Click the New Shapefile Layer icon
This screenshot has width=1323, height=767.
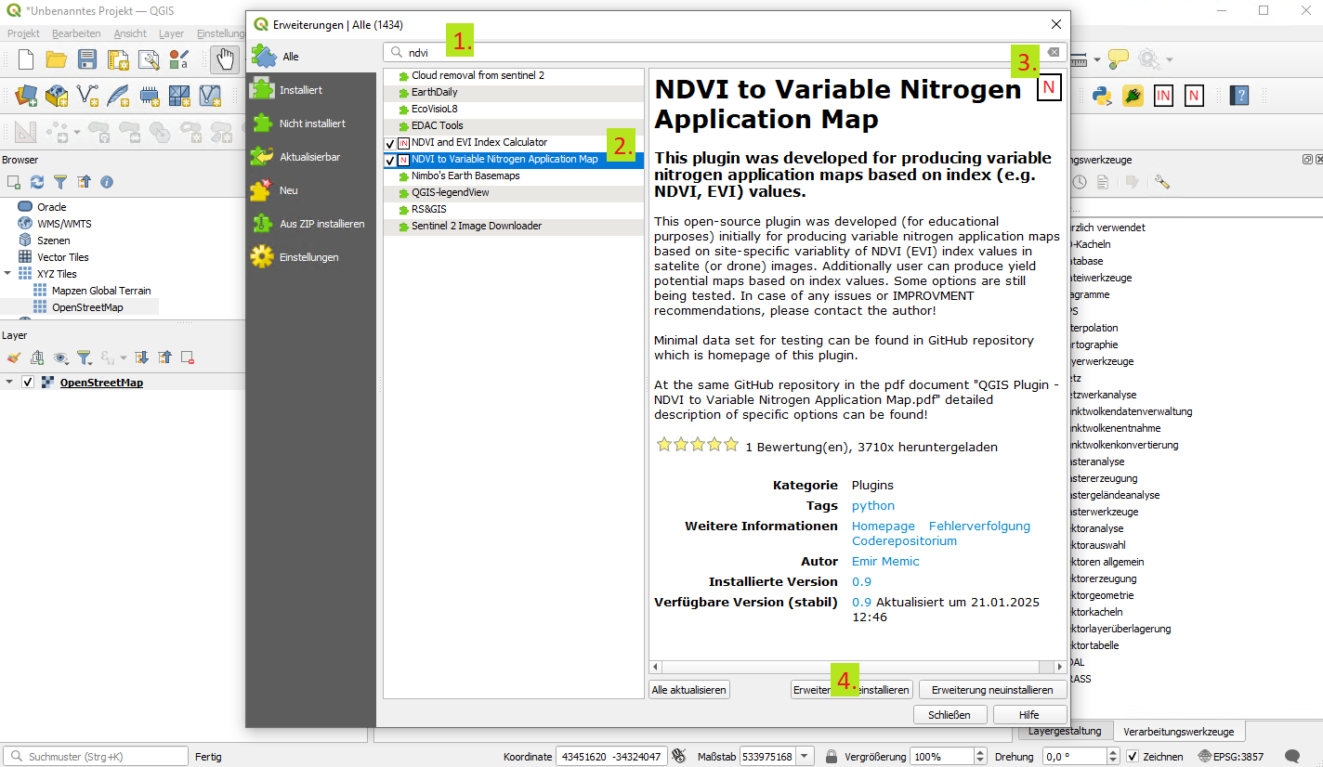[87, 95]
